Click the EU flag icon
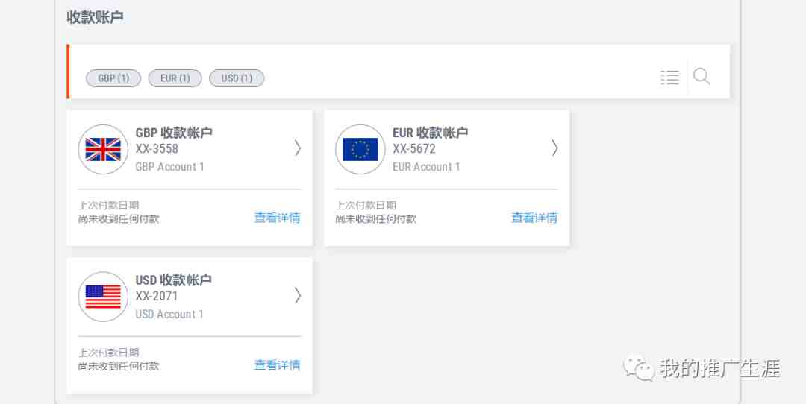 (x=360, y=149)
